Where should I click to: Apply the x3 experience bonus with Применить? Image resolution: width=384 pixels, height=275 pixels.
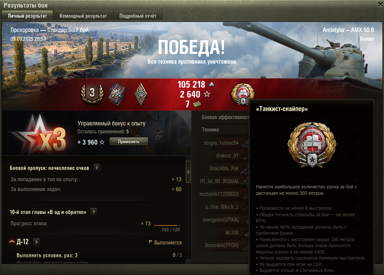(x=129, y=141)
